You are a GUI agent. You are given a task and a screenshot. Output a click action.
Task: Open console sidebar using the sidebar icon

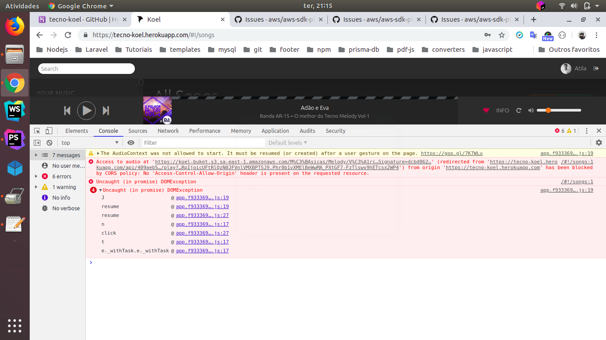click(x=37, y=142)
